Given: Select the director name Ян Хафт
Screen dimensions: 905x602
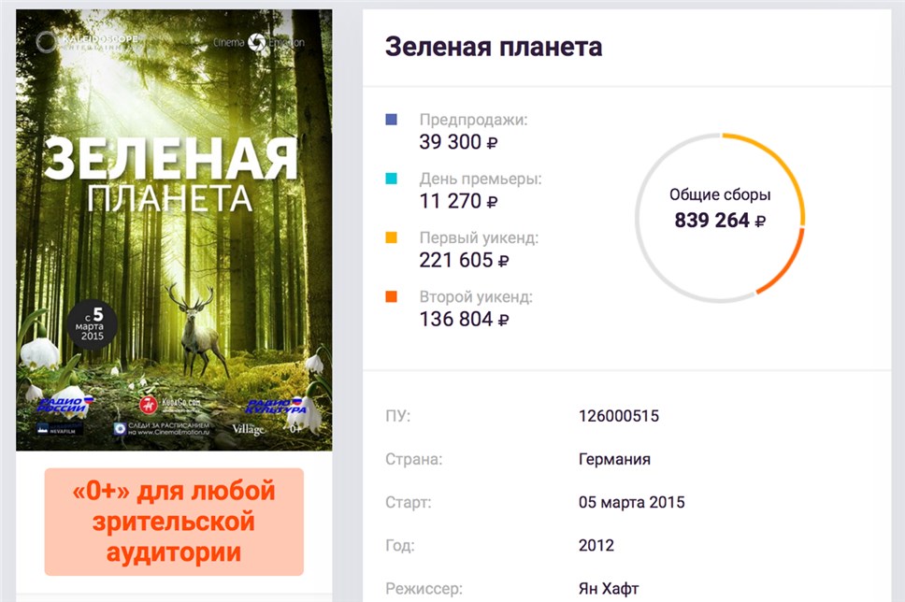Looking at the screenshot, I should 609,589.
